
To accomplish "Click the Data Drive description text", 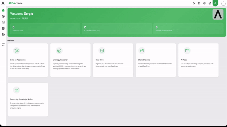I will coord(110,65).
